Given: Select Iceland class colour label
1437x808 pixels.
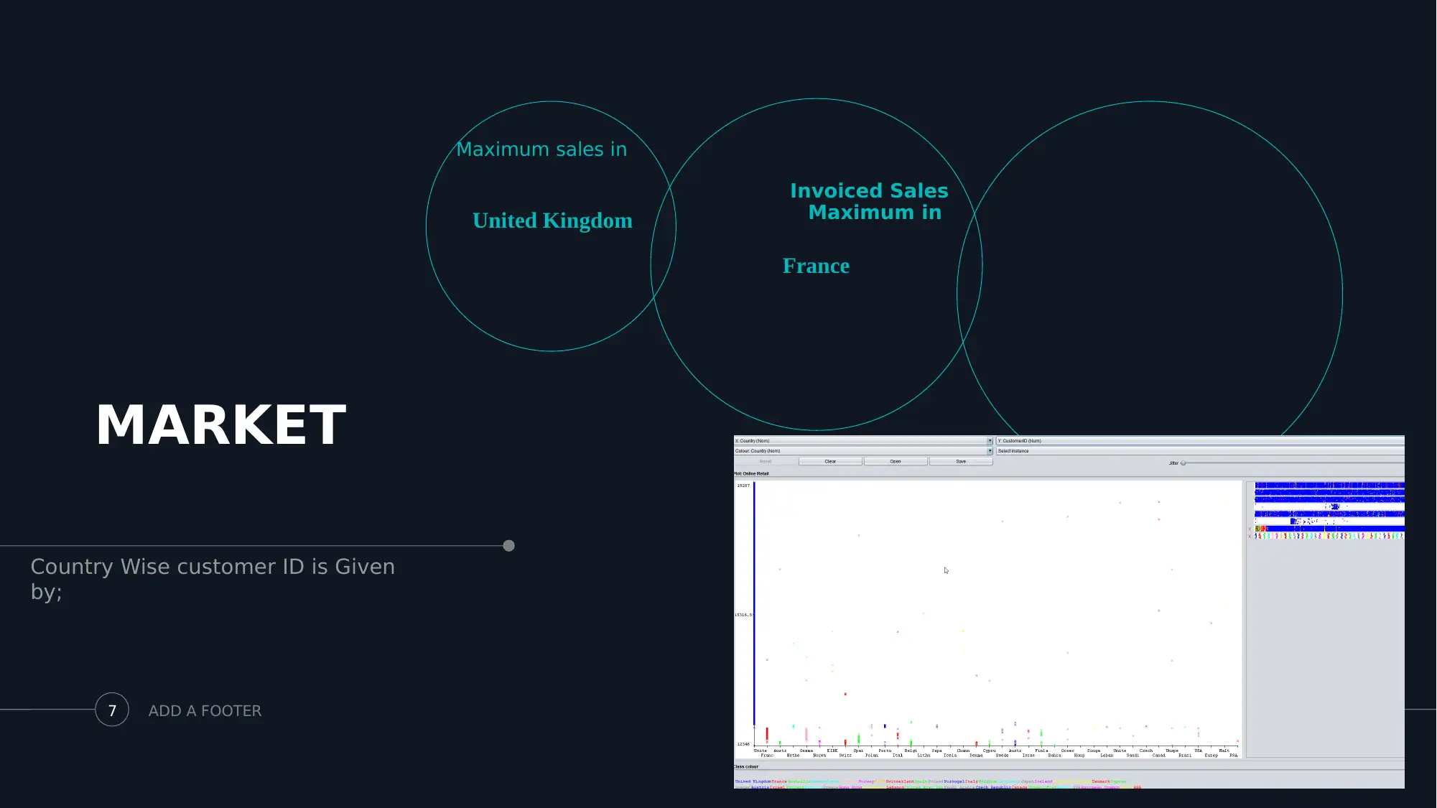Looking at the screenshot, I should click(x=1043, y=781).
